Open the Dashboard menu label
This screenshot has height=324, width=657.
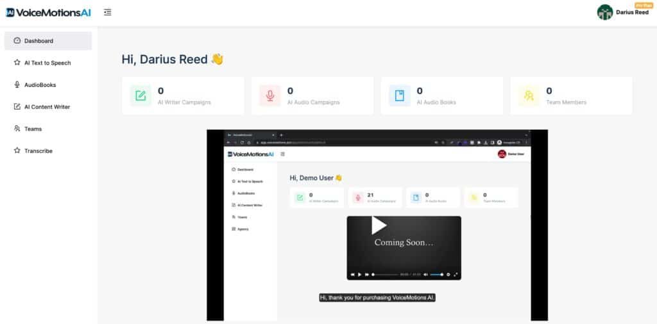tap(38, 41)
